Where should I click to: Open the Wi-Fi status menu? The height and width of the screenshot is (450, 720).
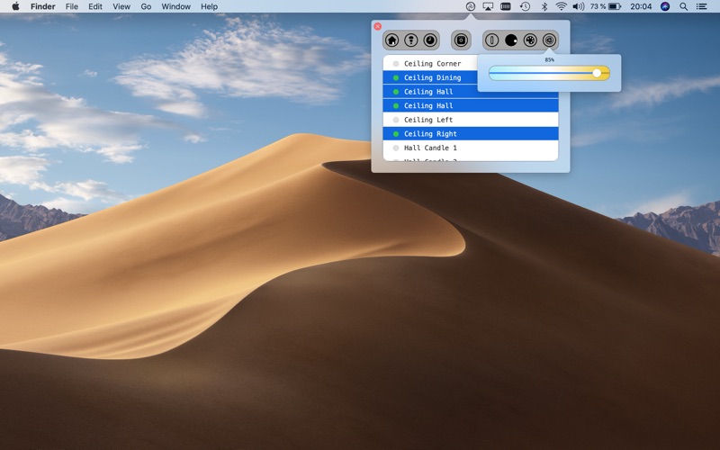point(561,6)
